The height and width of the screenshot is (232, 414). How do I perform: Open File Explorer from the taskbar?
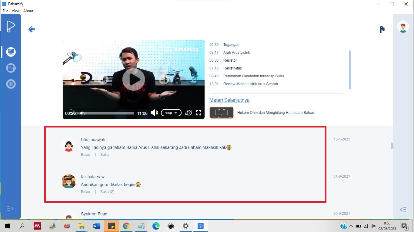[82, 226]
